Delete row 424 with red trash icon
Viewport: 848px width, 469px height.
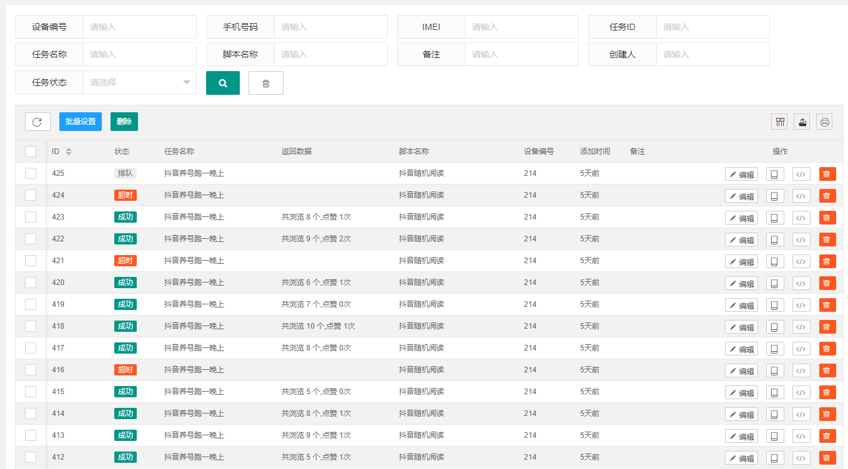(827, 196)
